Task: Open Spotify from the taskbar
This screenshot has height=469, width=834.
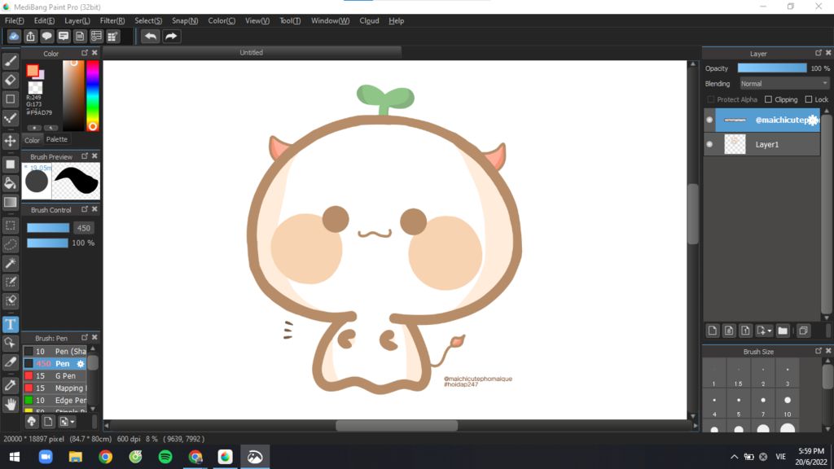Action: click(165, 457)
